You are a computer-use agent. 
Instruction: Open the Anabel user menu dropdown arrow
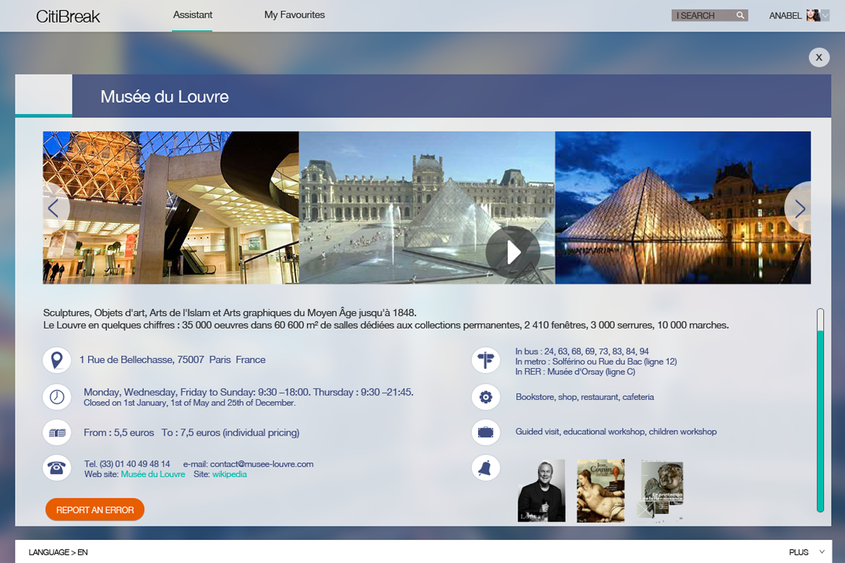pos(825,15)
